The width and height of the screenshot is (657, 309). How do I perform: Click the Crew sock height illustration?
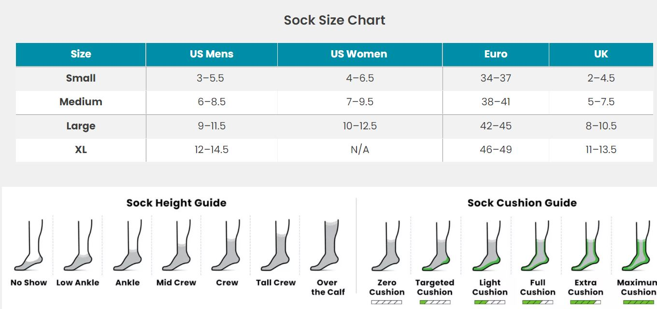(x=226, y=246)
